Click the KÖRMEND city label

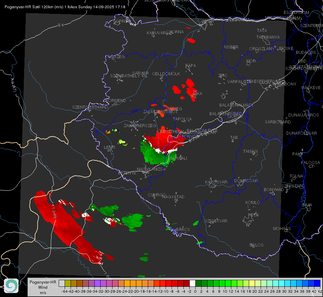pos(116,101)
